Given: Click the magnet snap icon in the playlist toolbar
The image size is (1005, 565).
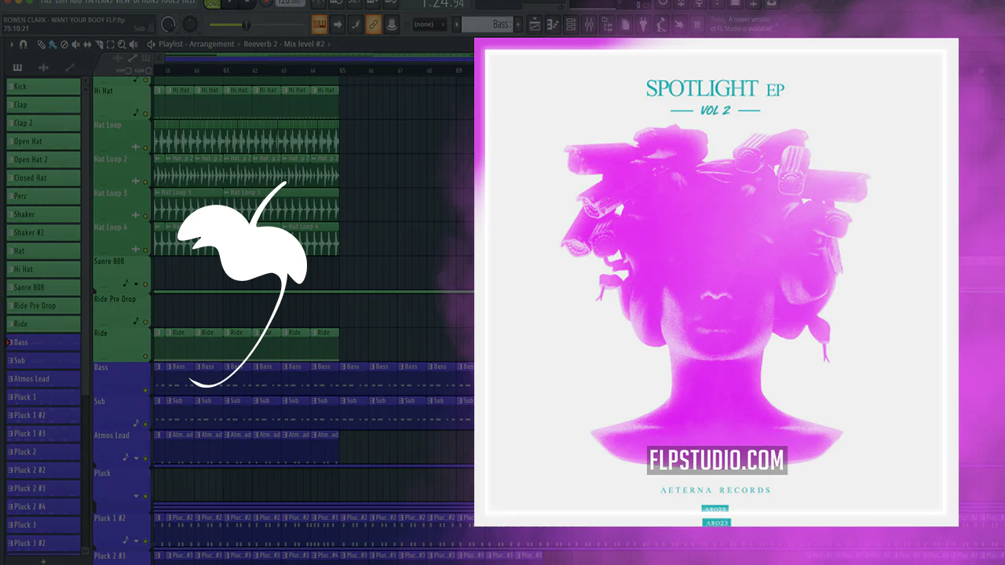Looking at the screenshot, I should (23, 45).
